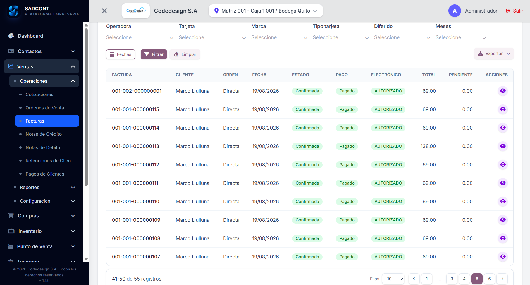Go to pagination page 6
Image resolution: width=530 pixels, height=285 pixels.
[490, 279]
